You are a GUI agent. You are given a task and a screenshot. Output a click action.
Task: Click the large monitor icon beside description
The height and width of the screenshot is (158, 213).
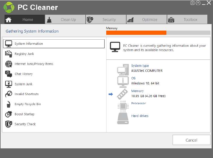(115, 47)
